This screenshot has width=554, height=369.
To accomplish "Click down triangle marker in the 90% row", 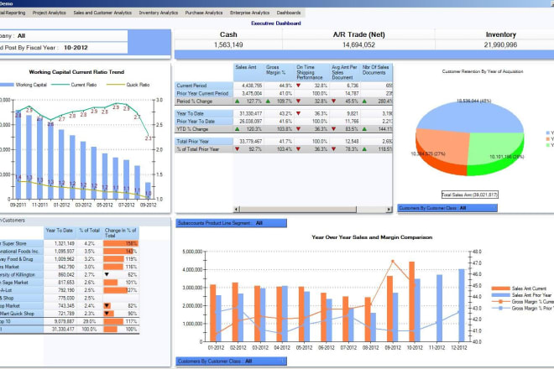I will point(107,314).
